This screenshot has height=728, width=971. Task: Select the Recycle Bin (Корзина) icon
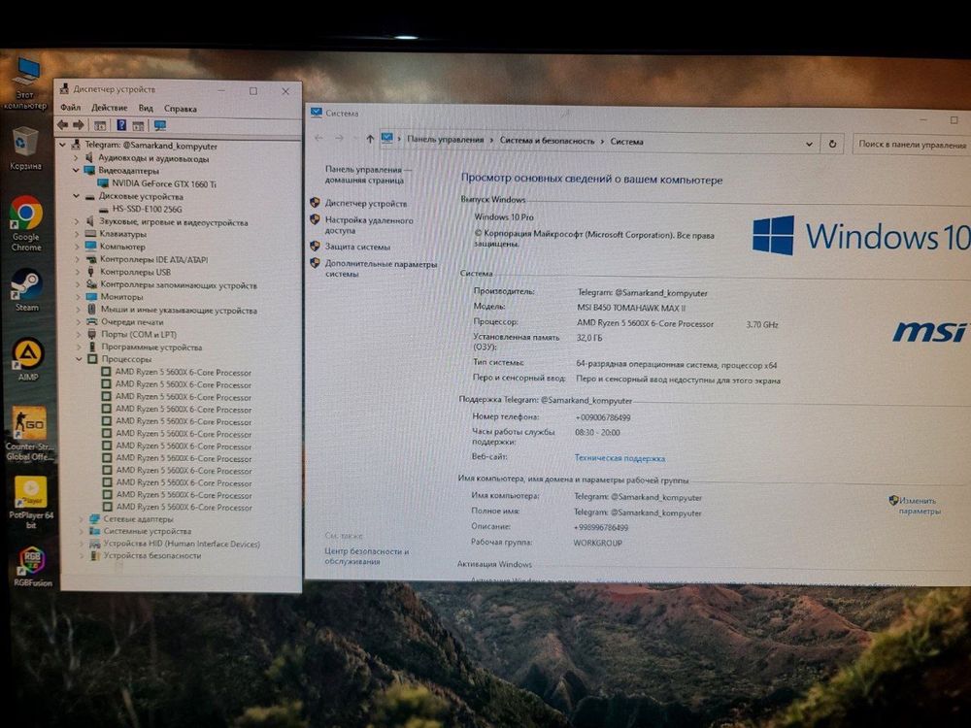point(25,149)
